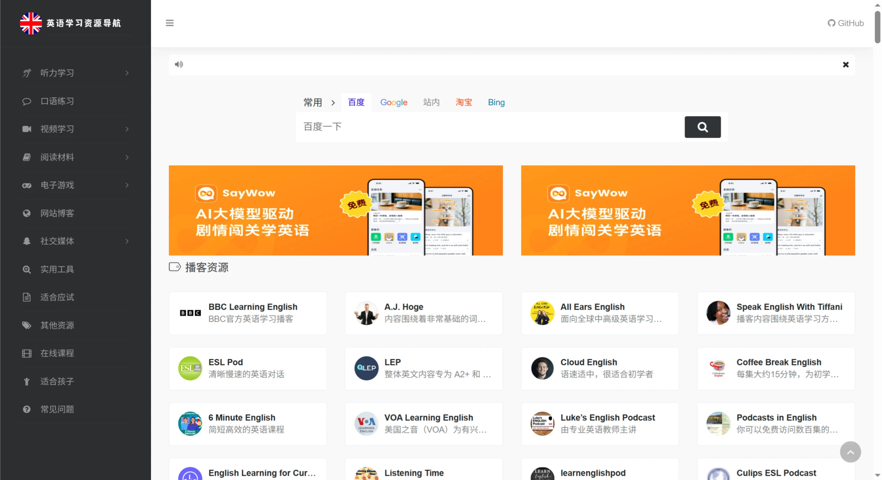Open the All Ears English card
This screenshot has width=882, height=480.
600,313
